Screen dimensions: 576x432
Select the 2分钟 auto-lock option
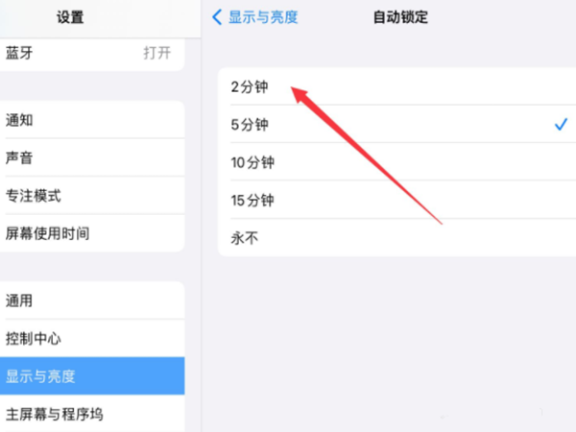(396, 86)
